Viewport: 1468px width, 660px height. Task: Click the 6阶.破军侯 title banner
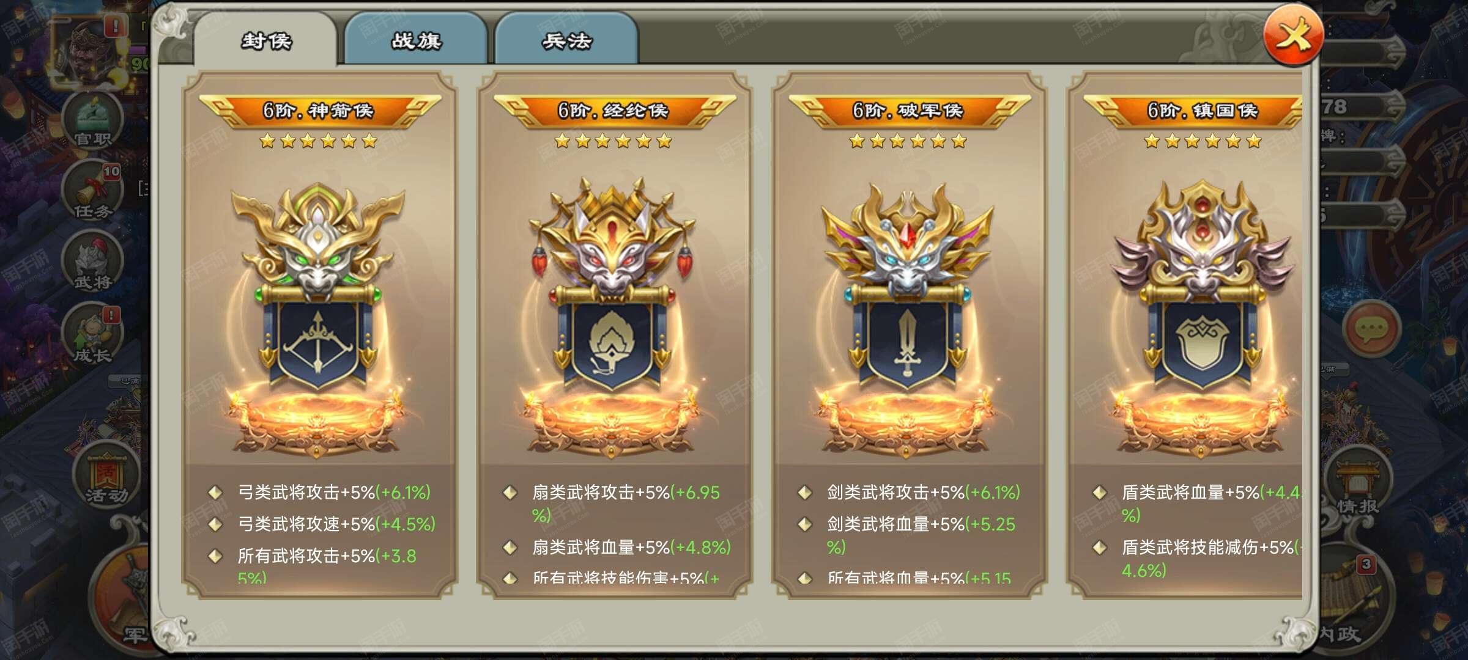[908, 111]
